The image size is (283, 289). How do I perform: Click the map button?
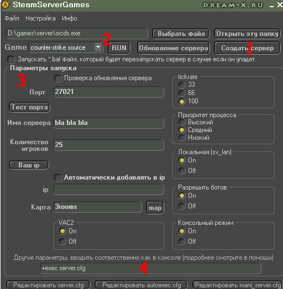click(x=155, y=208)
